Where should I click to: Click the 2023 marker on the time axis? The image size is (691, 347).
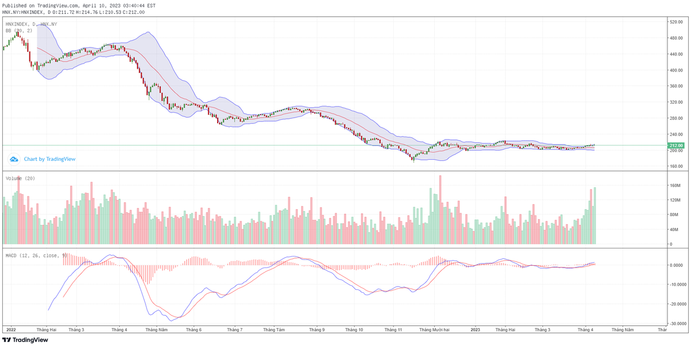point(474,329)
